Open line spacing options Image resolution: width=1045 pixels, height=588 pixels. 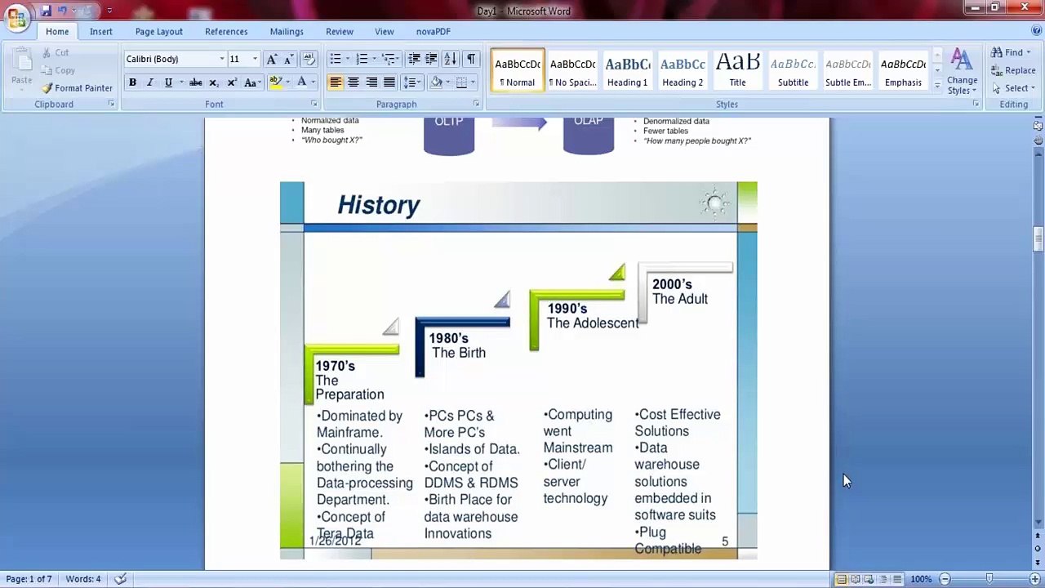[411, 82]
